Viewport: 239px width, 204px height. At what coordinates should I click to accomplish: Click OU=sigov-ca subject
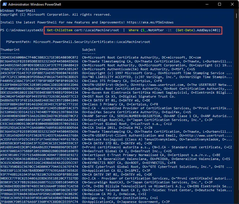click(x=120, y=198)
